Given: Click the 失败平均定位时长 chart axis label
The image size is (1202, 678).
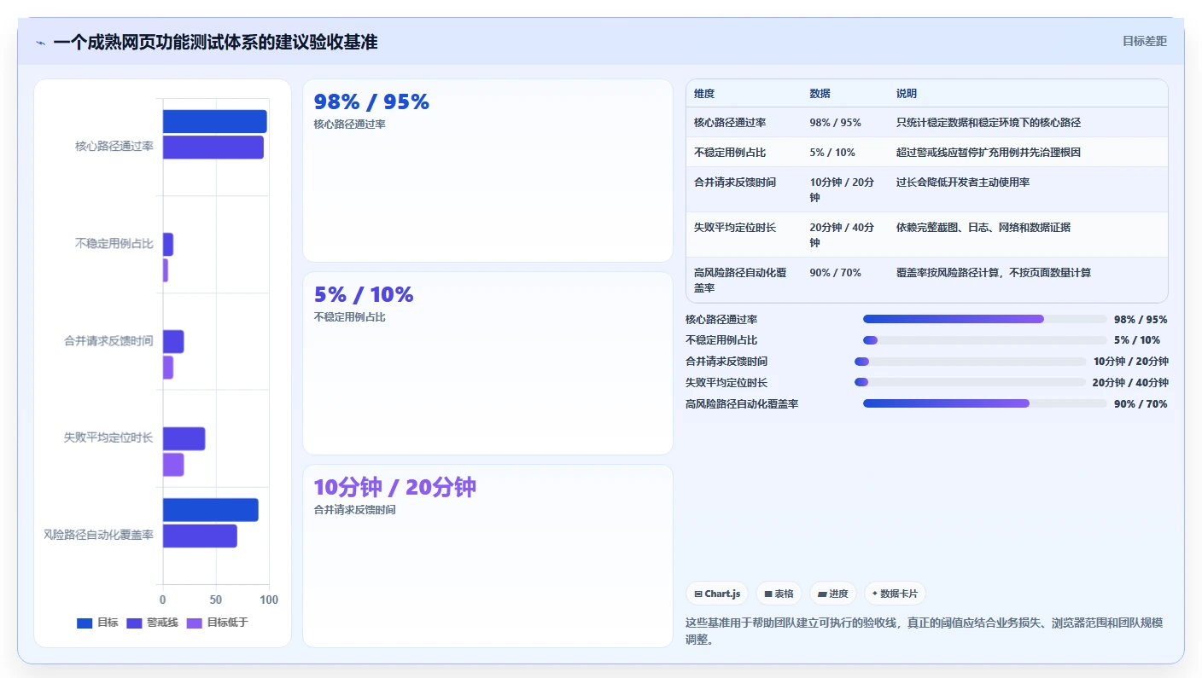Looking at the screenshot, I should (108, 438).
